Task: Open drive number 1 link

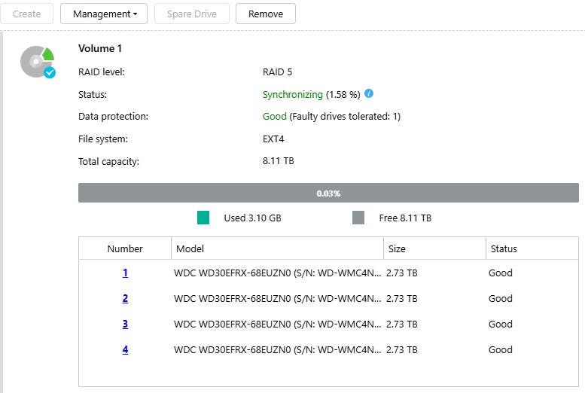Action: click(x=125, y=273)
